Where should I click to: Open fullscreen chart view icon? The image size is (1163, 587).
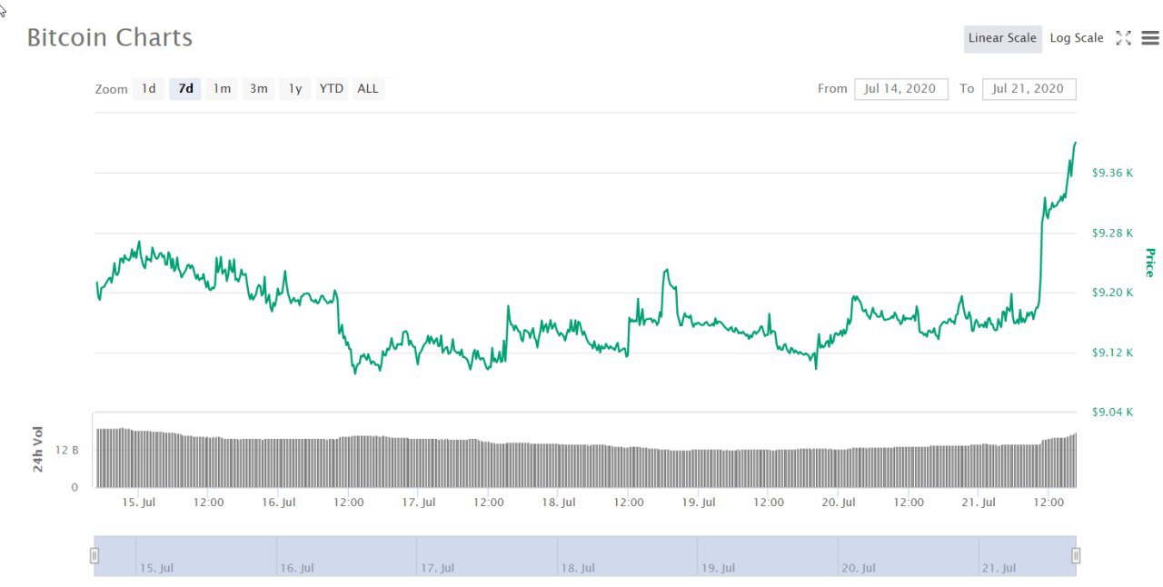(1123, 38)
